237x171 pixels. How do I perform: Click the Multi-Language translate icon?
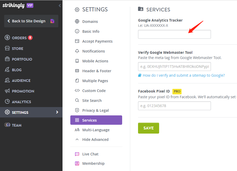coord(77,130)
